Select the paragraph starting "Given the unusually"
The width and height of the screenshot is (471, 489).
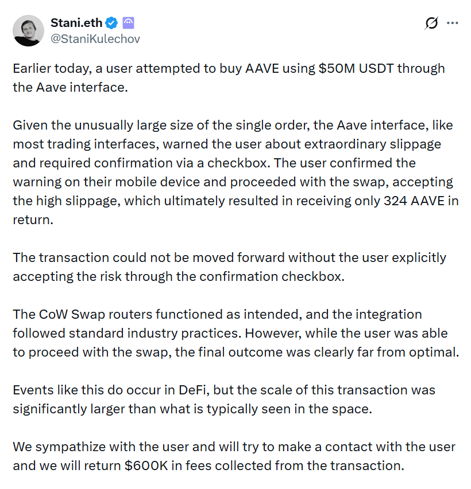coord(235,172)
